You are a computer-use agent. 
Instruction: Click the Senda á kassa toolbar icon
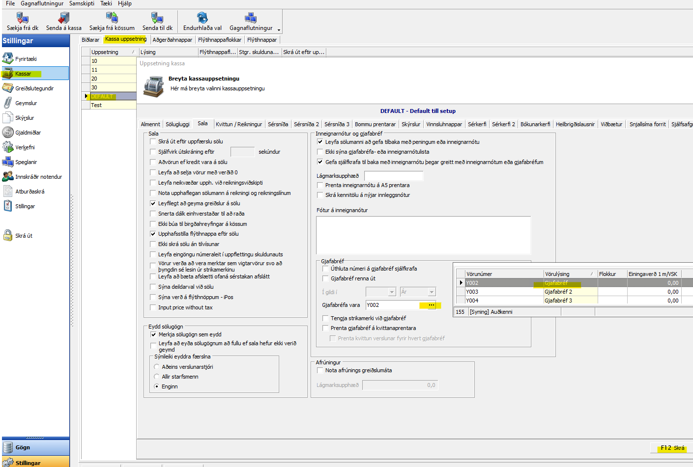pyautogui.click(x=63, y=19)
